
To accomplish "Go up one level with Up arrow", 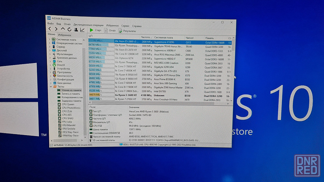I will (x=63, y=29).
